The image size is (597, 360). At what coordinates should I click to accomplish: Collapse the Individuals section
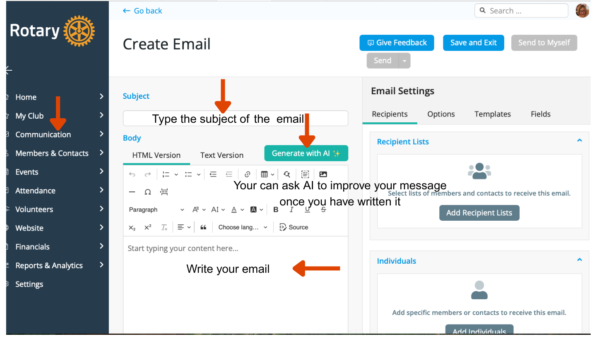(x=580, y=260)
